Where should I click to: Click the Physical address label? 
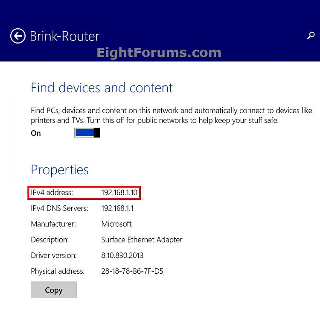[x=58, y=271]
